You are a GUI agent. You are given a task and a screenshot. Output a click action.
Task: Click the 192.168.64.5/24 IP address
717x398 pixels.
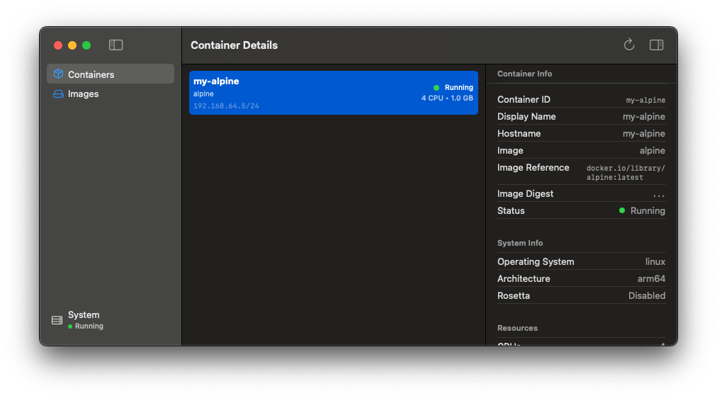click(x=226, y=106)
